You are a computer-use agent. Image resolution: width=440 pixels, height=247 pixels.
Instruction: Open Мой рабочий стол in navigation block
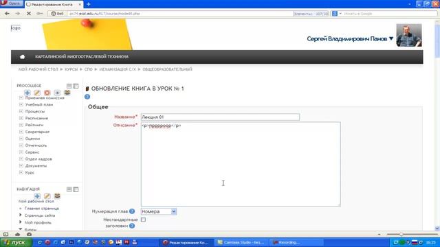(36, 201)
